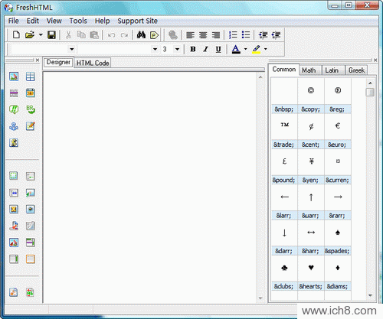This screenshot has height=319, width=383.
Task: Click the Paste toolbar icon
Action: click(x=94, y=34)
